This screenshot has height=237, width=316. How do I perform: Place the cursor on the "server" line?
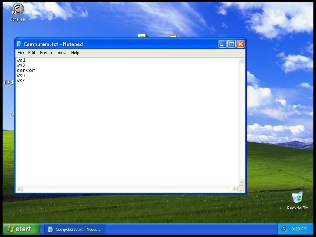click(x=26, y=70)
